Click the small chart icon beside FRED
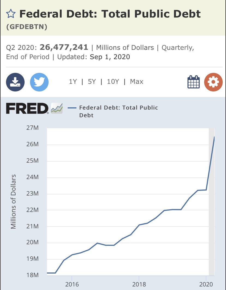This screenshot has width=226, height=290. (56, 108)
